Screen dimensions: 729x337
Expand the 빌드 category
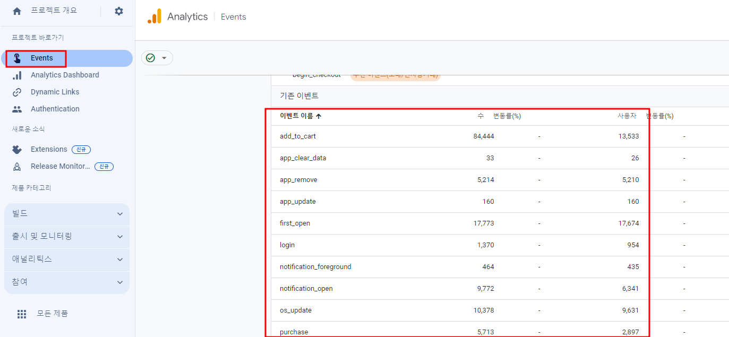click(67, 214)
